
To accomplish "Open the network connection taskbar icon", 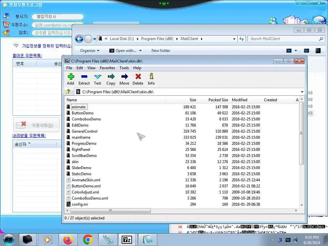I will [108, 240].
